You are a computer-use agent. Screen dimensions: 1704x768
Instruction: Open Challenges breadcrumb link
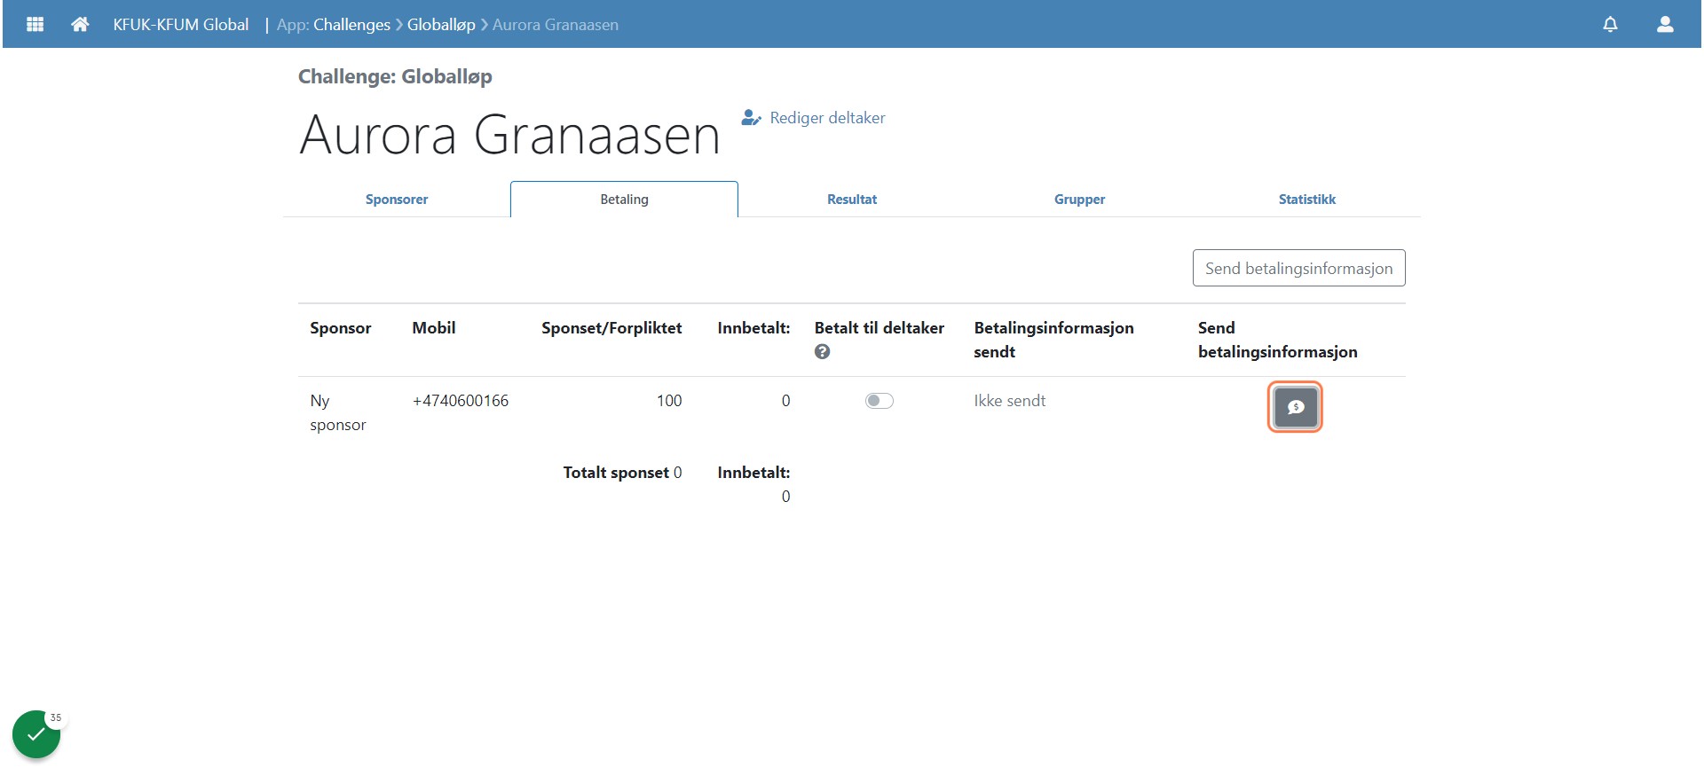(x=351, y=25)
